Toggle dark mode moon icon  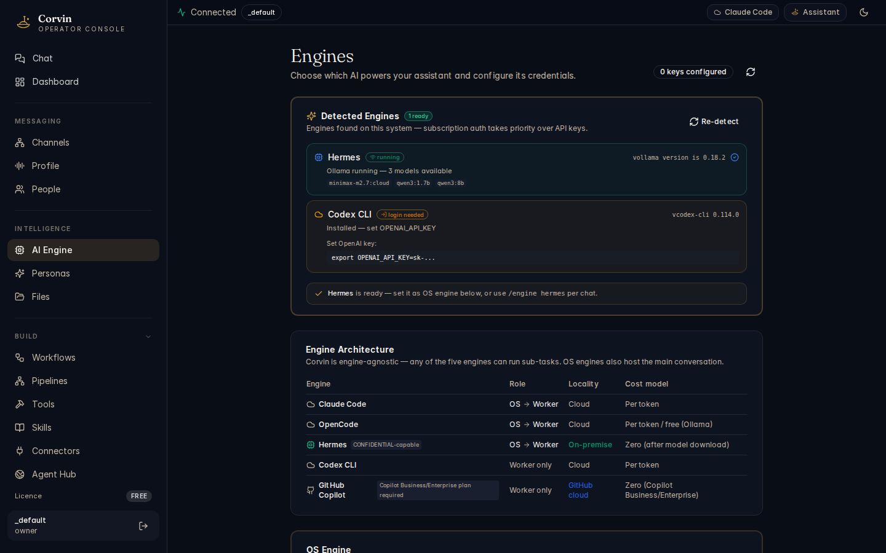[x=864, y=12]
